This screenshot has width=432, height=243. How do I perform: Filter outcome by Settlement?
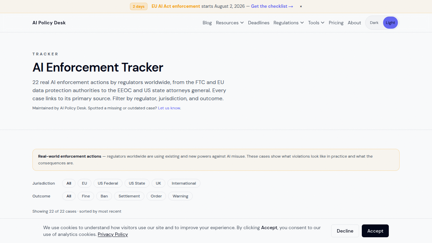point(129,196)
